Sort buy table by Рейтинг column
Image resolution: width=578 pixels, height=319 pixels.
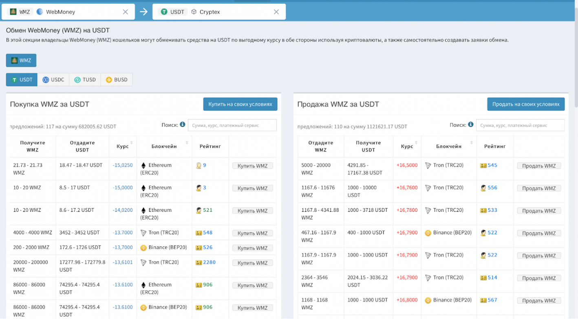[x=210, y=146]
